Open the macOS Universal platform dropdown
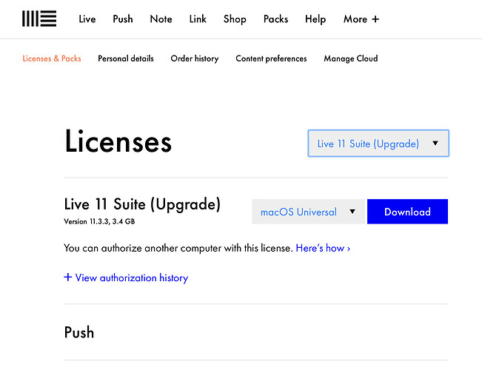Image resolution: width=482 pixels, height=370 pixels. click(x=308, y=212)
